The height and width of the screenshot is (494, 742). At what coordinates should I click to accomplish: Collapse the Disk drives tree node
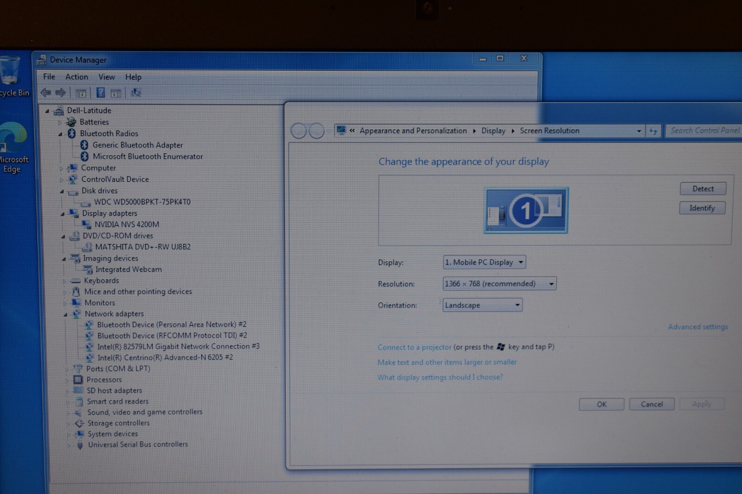(62, 191)
